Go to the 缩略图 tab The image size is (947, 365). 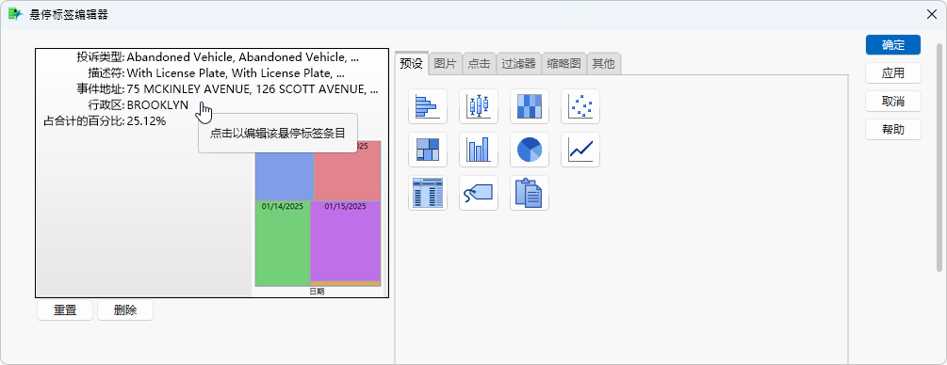pos(564,63)
